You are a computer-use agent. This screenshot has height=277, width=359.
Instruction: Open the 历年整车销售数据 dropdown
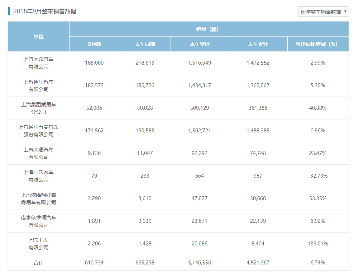tap(323, 12)
